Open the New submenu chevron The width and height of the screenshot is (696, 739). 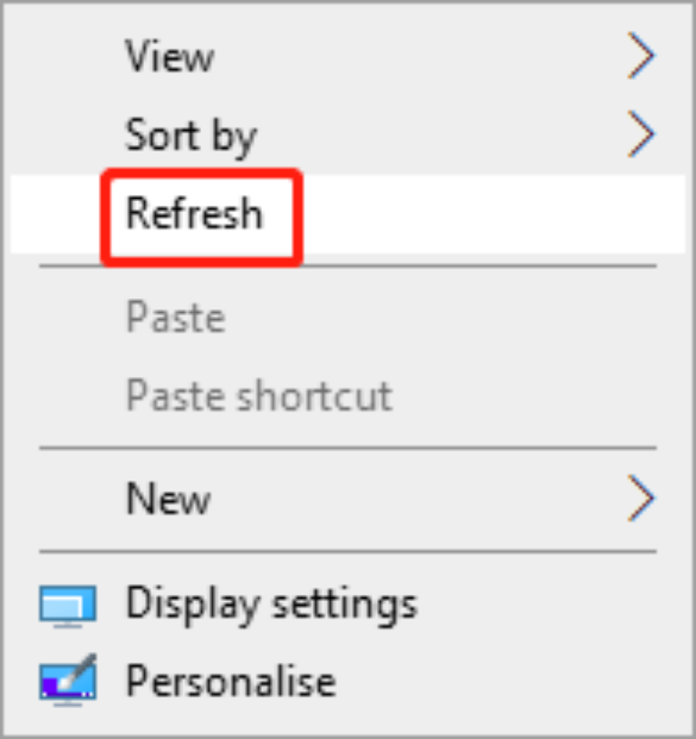click(x=643, y=498)
